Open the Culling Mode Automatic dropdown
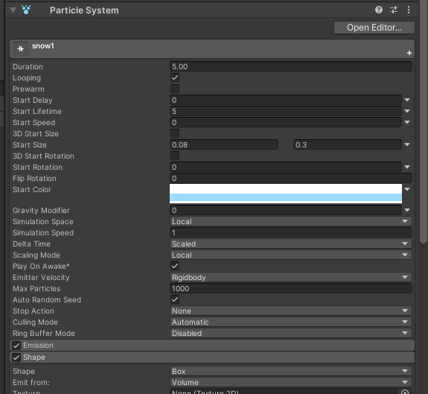428x394 pixels. pos(291,322)
